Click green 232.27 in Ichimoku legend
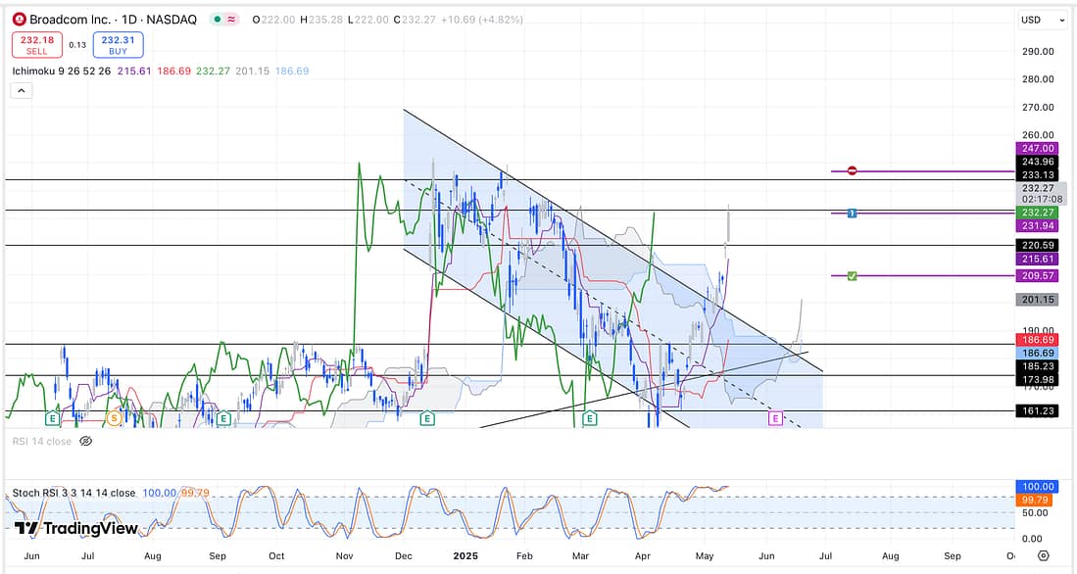The height and width of the screenshot is (574, 1077). tap(213, 71)
